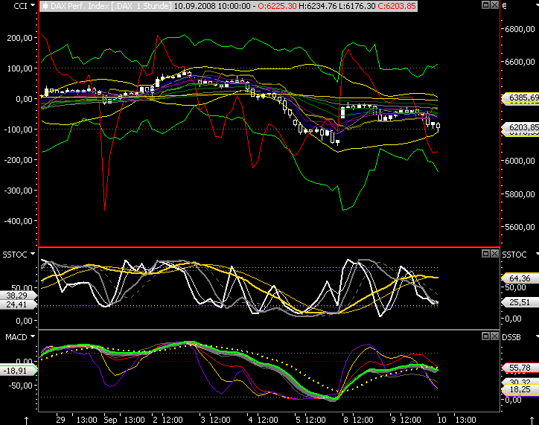Screen dimensions: 539x425
Task: Open the CCI indicator dropdown
Action: (33, 5)
